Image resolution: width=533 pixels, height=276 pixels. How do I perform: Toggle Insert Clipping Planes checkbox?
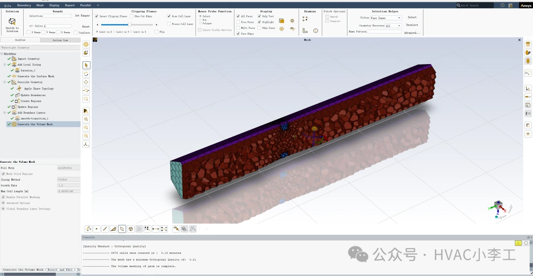tap(97, 16)
